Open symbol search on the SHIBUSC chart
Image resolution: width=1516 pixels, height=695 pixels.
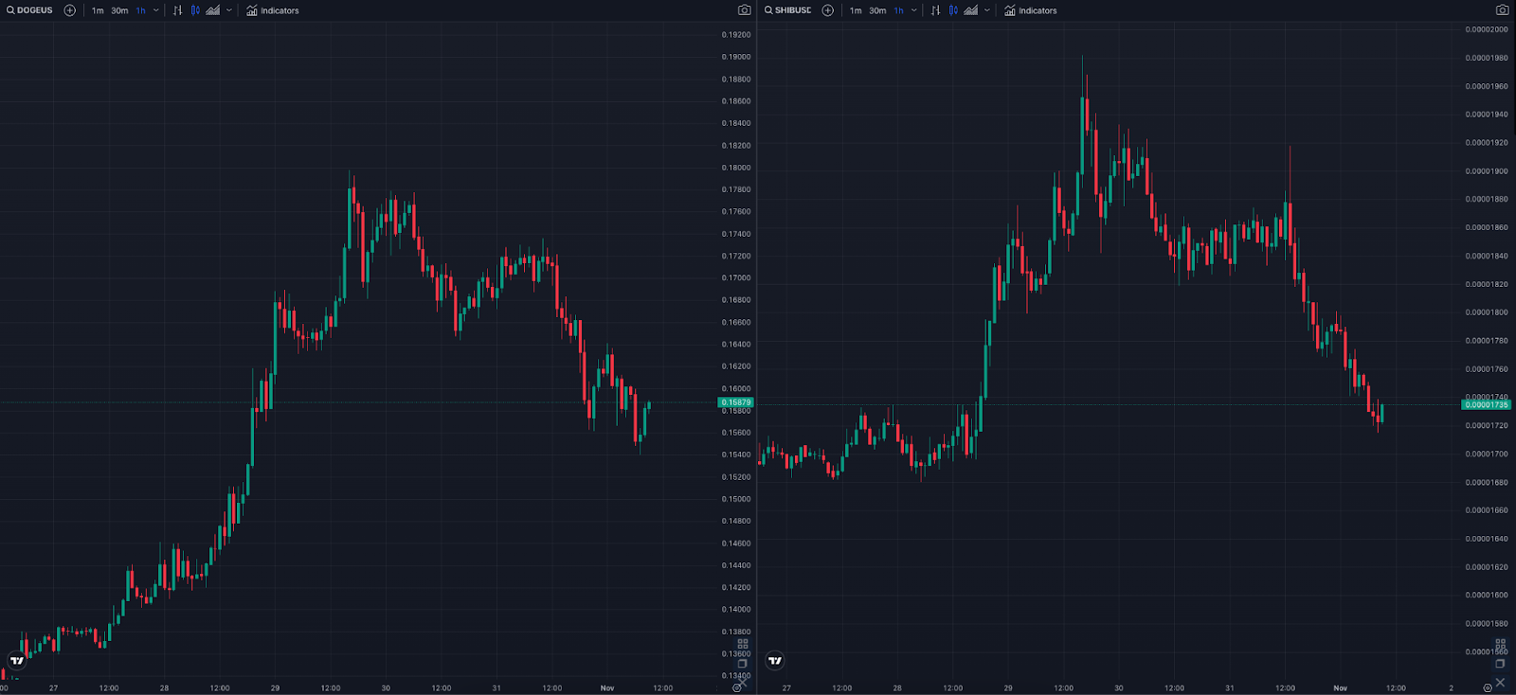pos(788,10)
